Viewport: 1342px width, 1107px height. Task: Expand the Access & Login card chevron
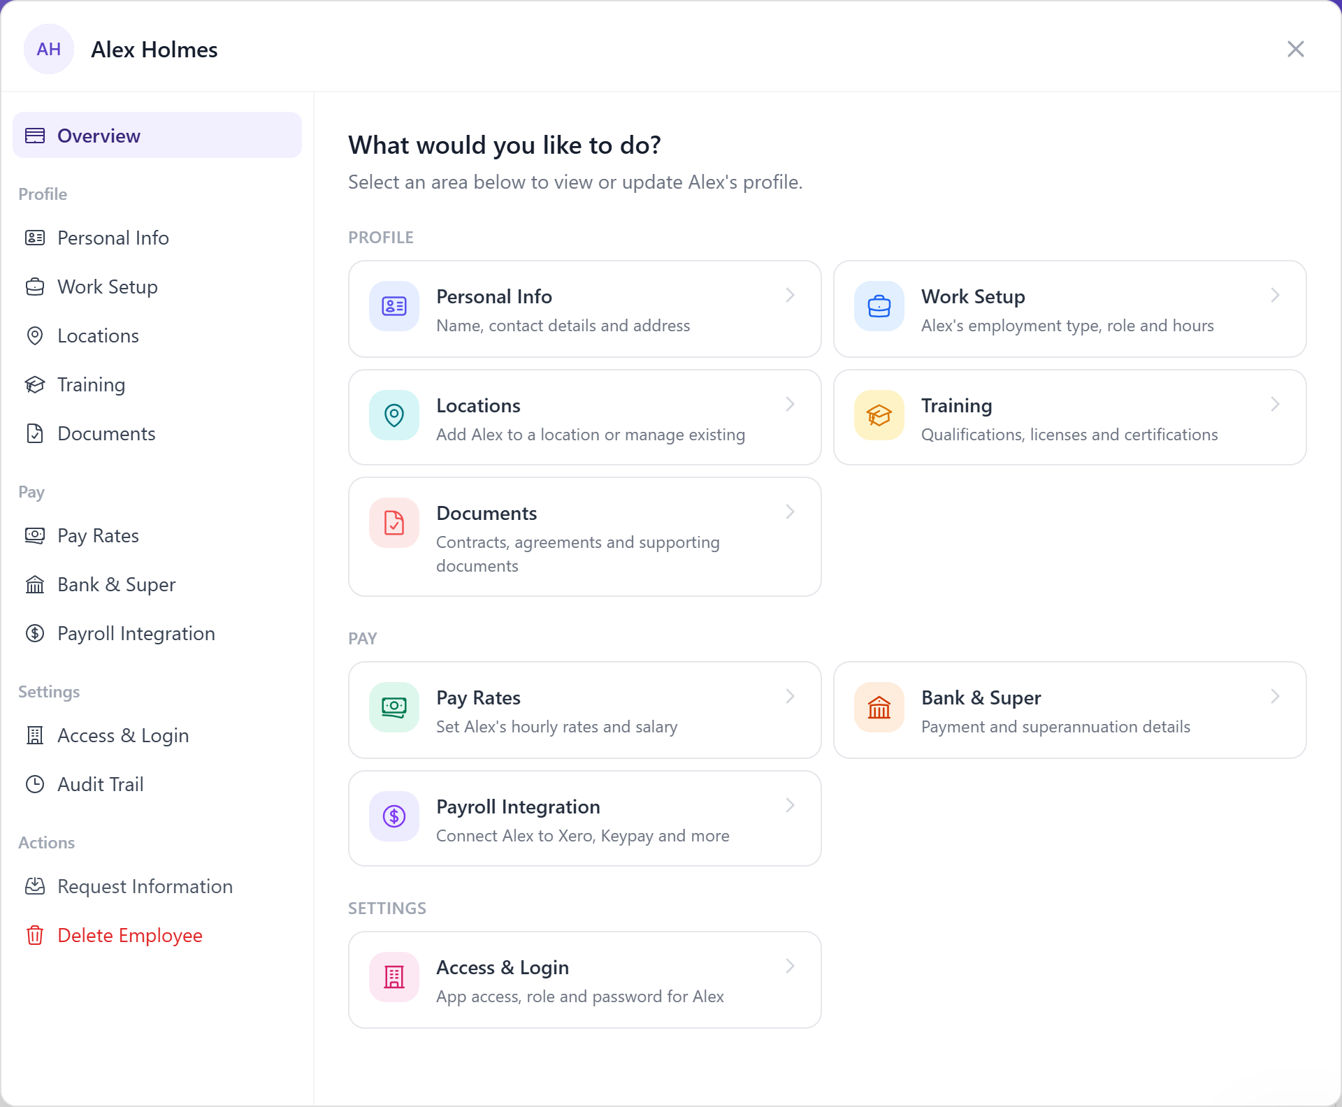tap(790, 967)
